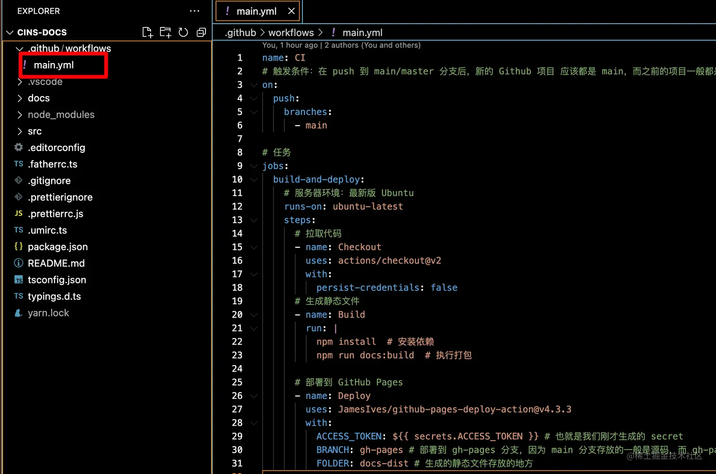This screenshot has width=716, height=474.
Task: Fold the 'run:' block at line 21
Action: click(x=254, y=328)
